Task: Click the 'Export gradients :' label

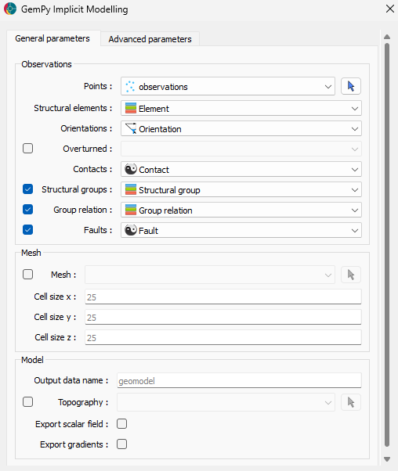Action: click(74, 444)
